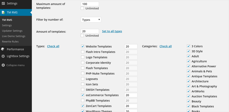The height and width of the screenshot is (112, 229).
Task: Open Updater Settings submenu item
Action: 12,31
